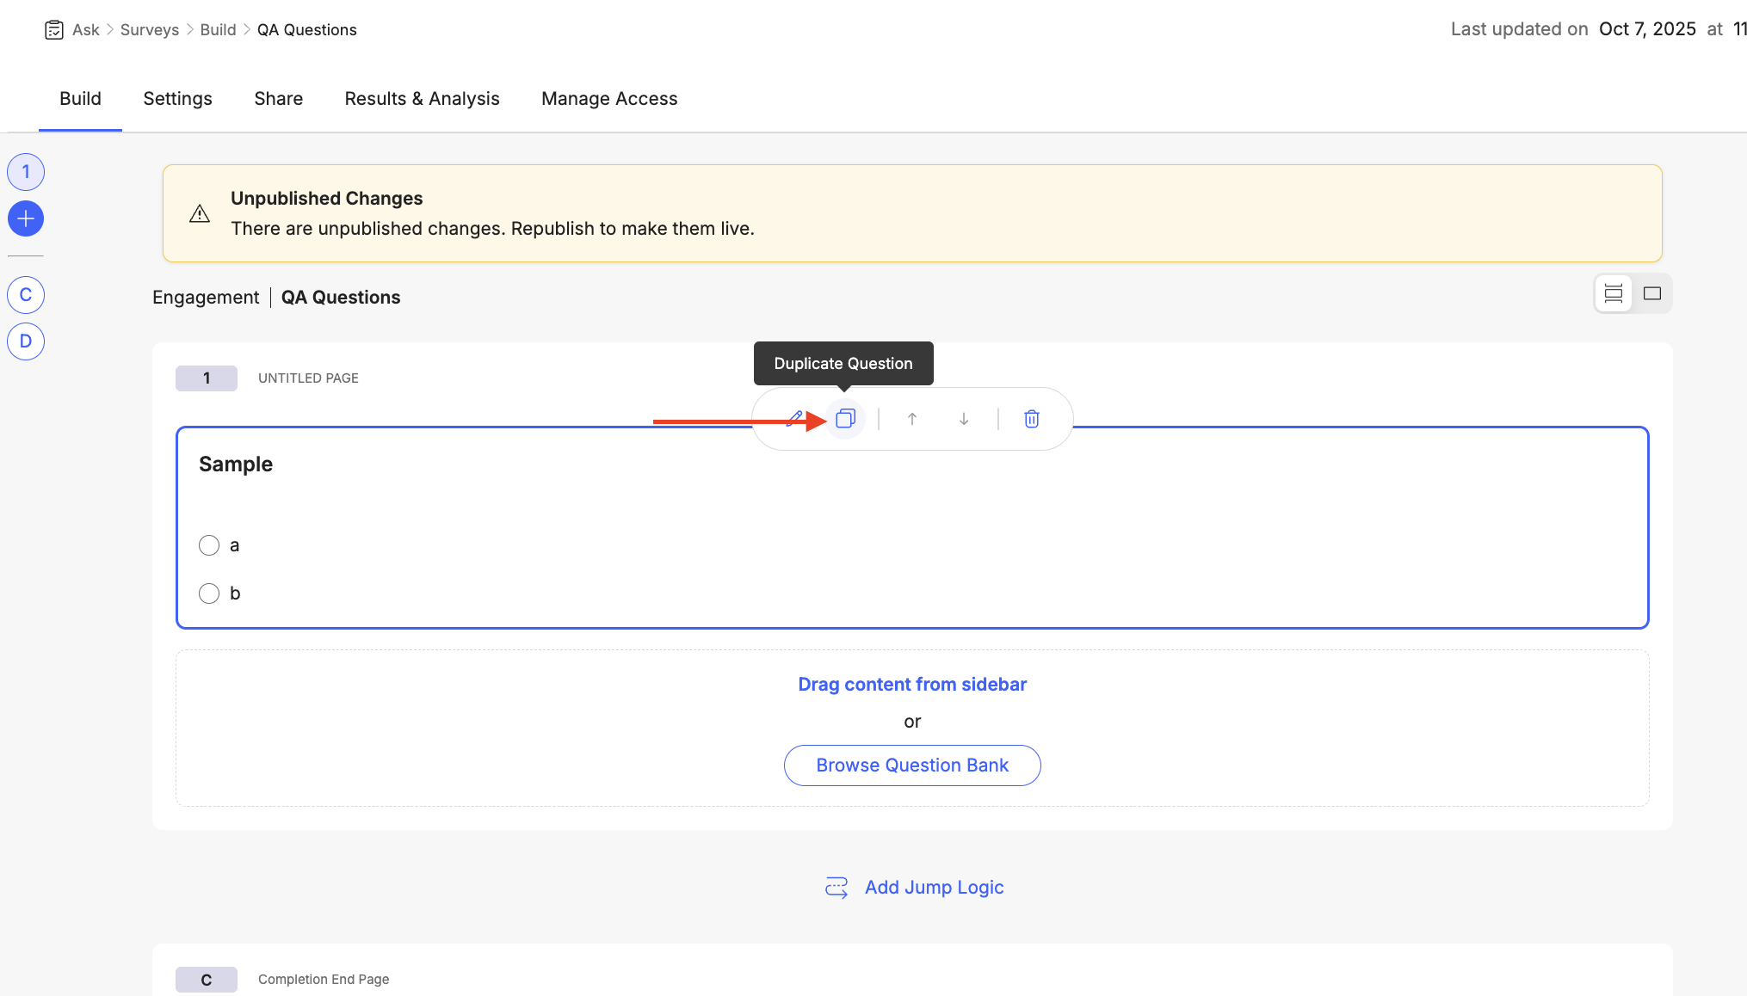Switch to the single card layout view icon
This screenshot has width=1747, height=996.
pyautogui.click(x=1652, y=293)
